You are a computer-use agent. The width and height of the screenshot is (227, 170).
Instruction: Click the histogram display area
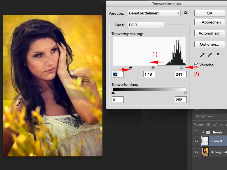[x=149, y=51]
